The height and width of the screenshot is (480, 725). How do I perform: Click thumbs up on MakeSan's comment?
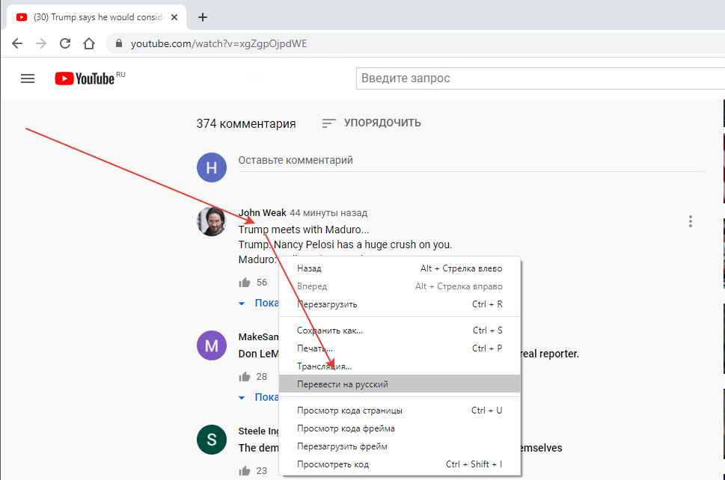tap(244, 377)
